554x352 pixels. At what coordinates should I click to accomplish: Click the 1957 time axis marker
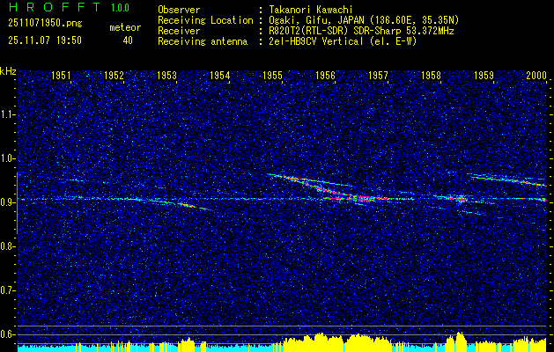379,75
